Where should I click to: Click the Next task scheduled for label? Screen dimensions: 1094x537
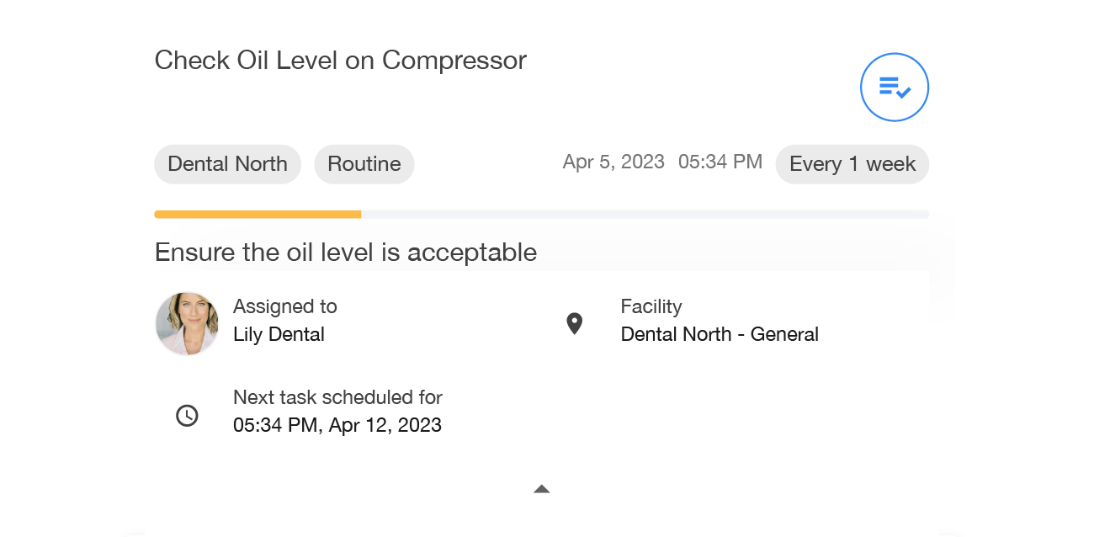pos(337,397)
